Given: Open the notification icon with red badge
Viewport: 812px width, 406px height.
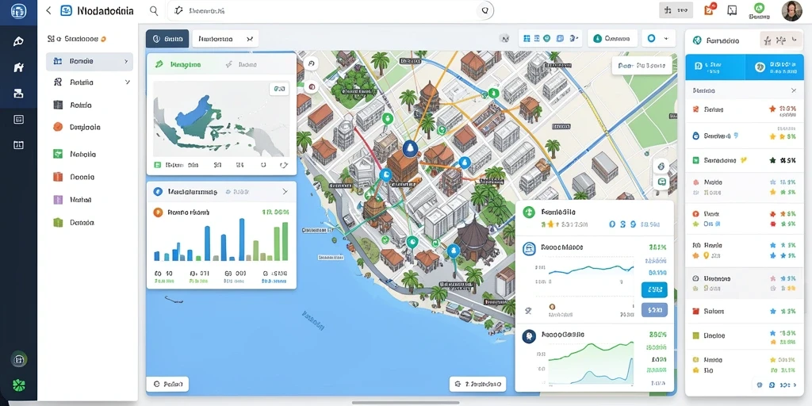Looking at the screenshot, I should [x=709, y=10].
